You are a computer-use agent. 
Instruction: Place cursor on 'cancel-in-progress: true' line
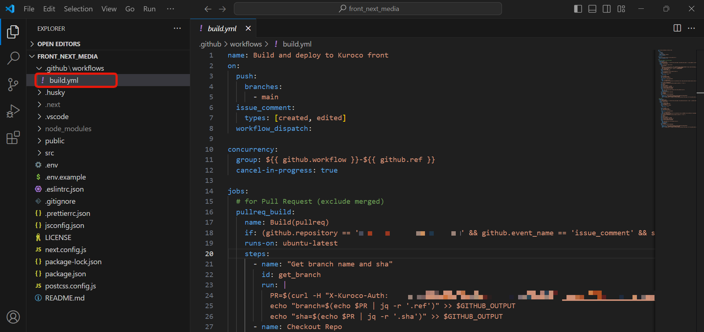pos(287,170)
